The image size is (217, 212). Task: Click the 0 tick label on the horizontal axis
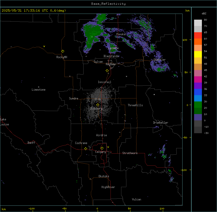point(97,208)
